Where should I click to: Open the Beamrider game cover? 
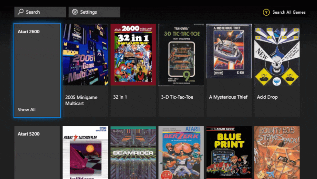pyautogui.click(x=133, y=152)
